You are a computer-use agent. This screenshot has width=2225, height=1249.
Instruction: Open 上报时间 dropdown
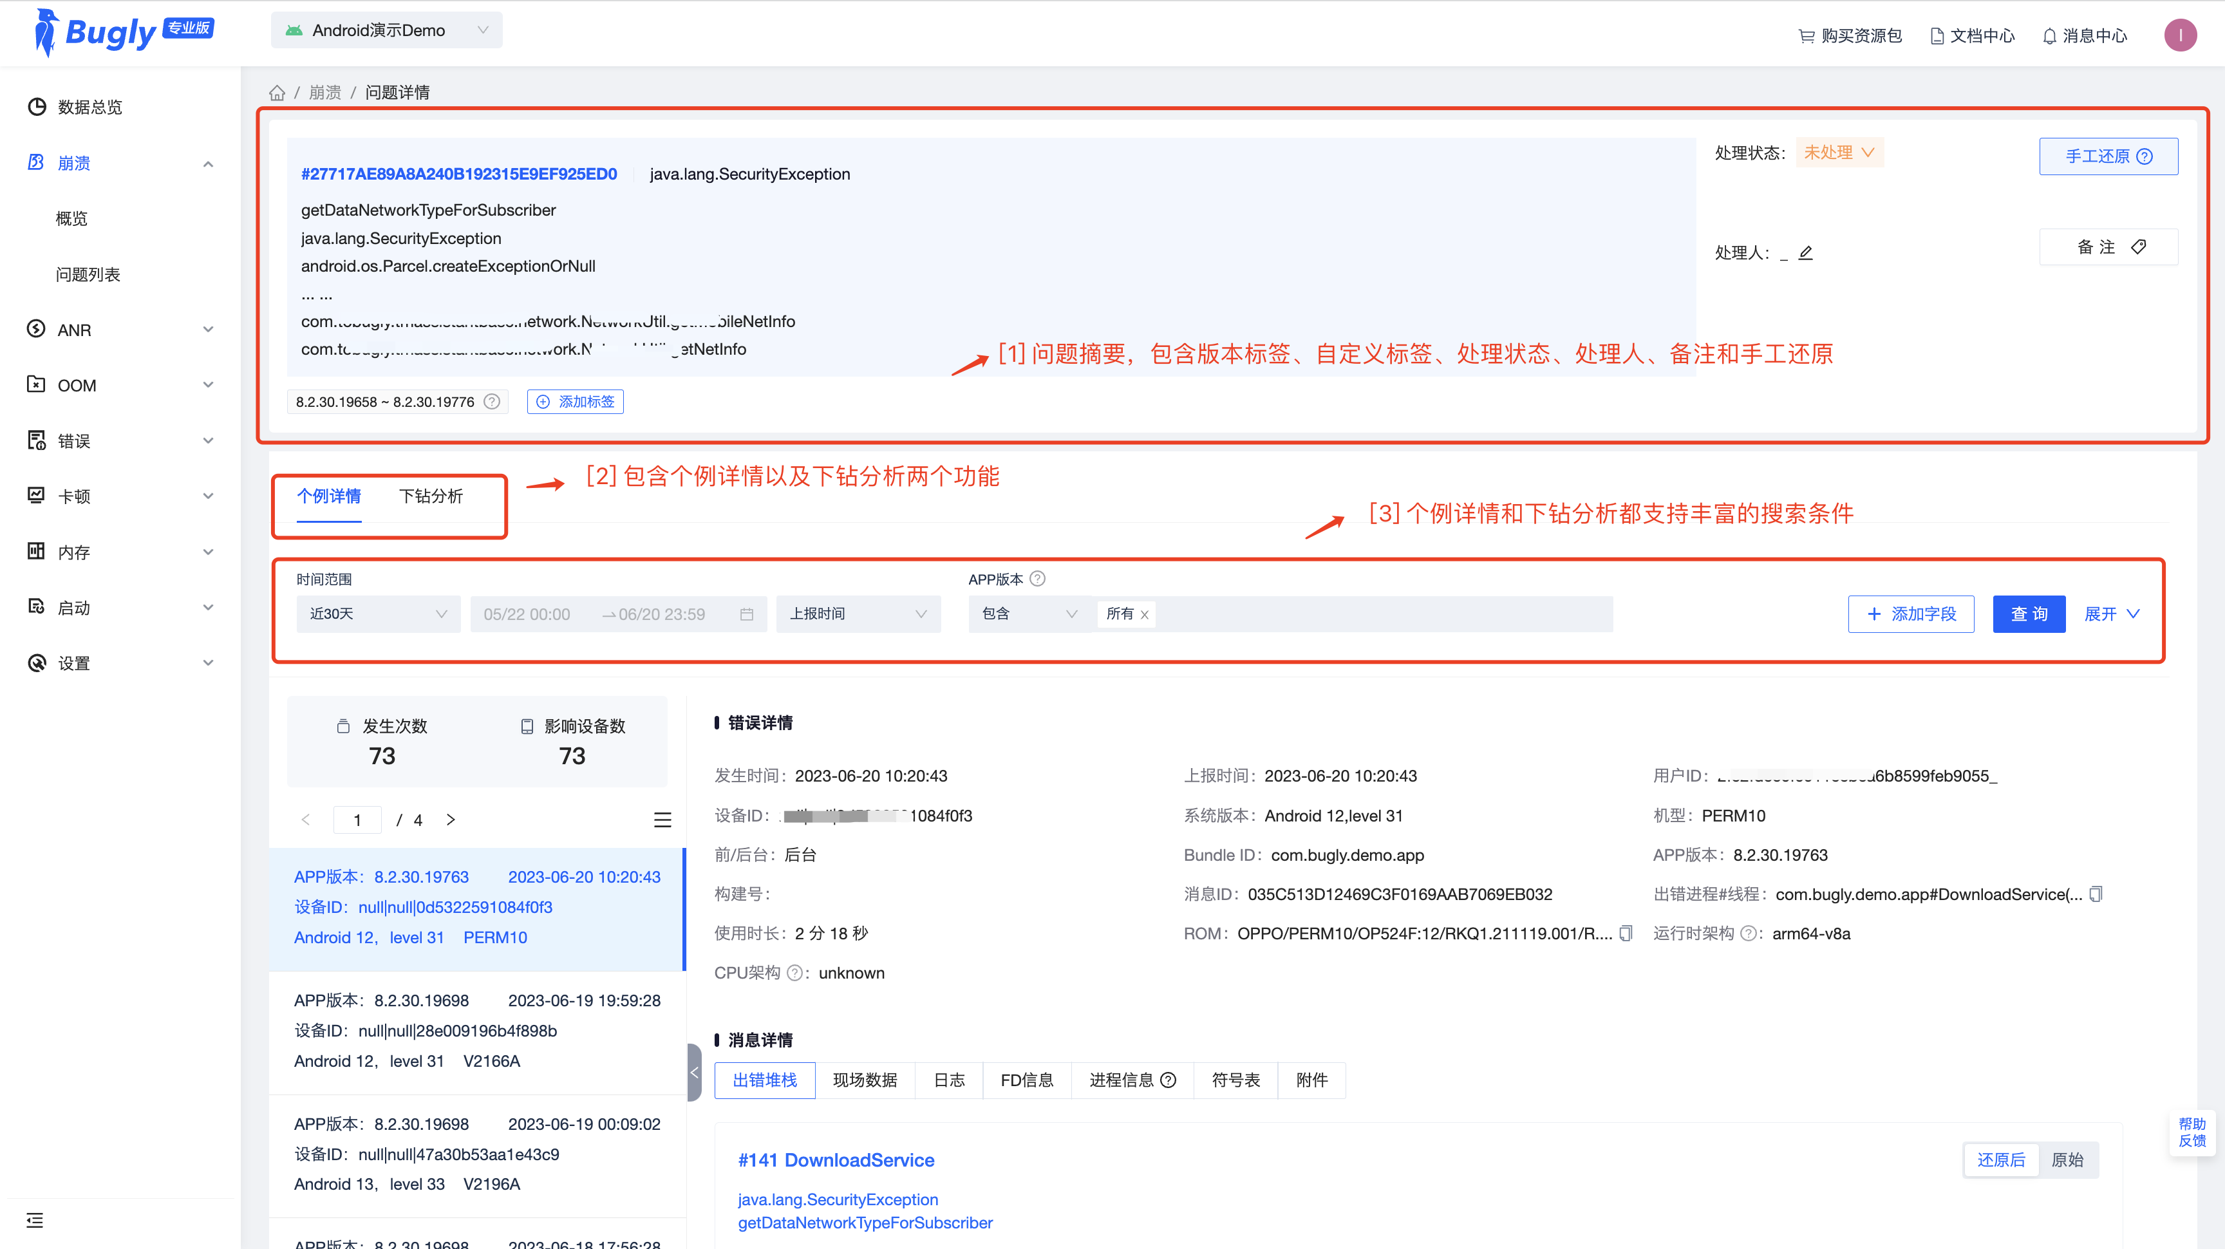tap(859, 614)
